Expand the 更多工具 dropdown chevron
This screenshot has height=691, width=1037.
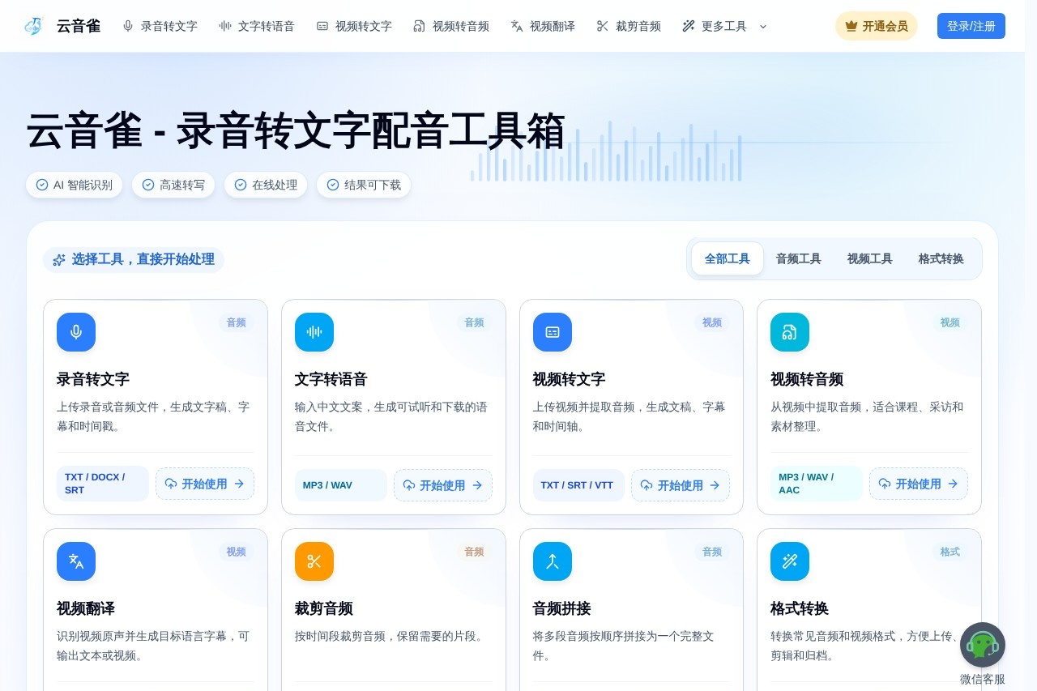click(x=763, y=26)
